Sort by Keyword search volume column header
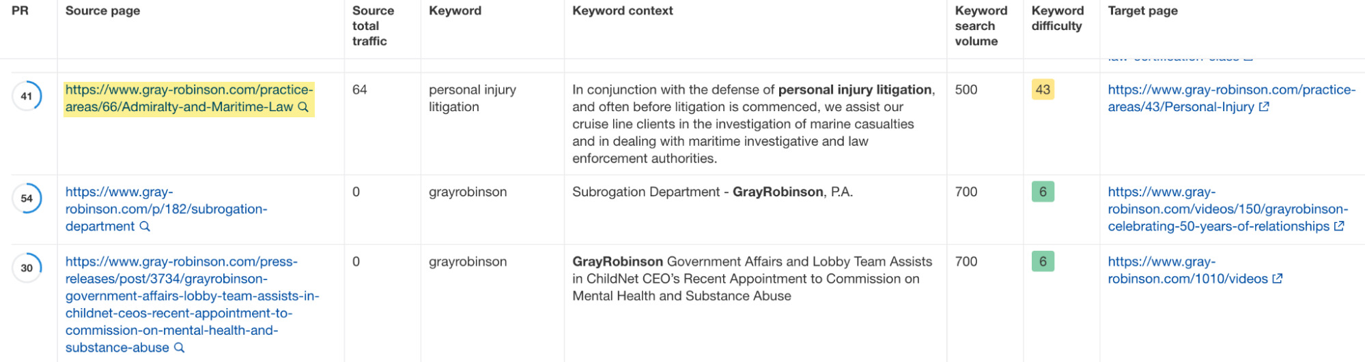 pyautogui.click(x=981, y=26)
